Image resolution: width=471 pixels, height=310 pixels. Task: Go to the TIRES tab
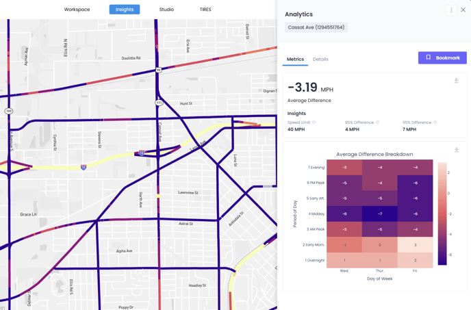[205, 10]
